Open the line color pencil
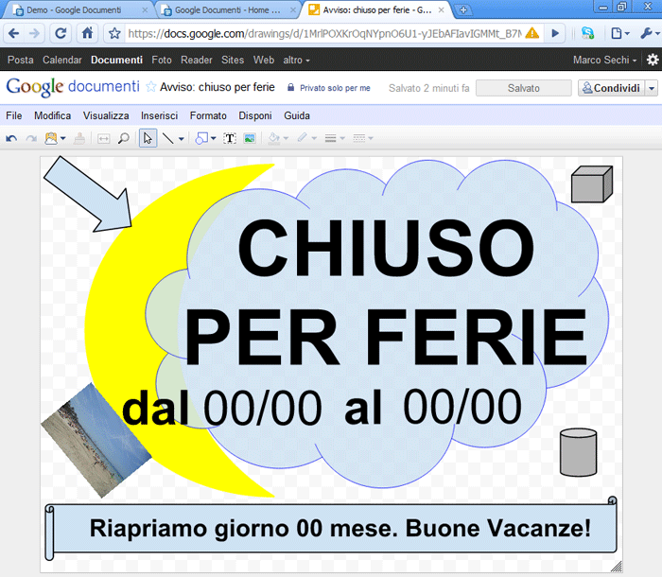This screenshot has height=577, width=662. (303, 138)
